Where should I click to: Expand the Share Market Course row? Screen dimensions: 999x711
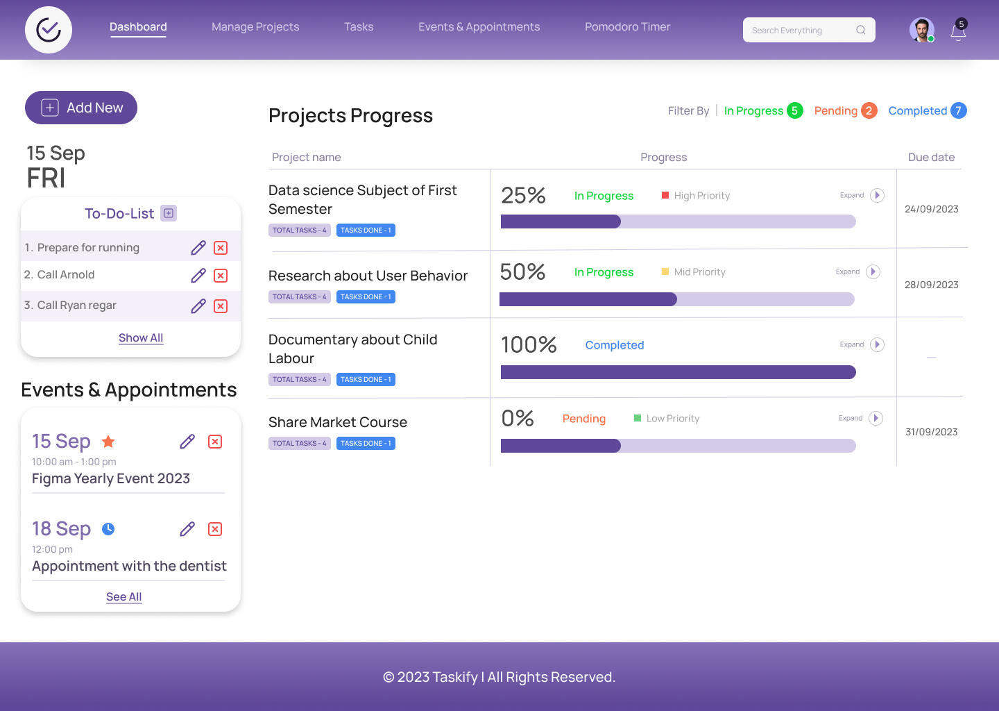coord(876,418)
